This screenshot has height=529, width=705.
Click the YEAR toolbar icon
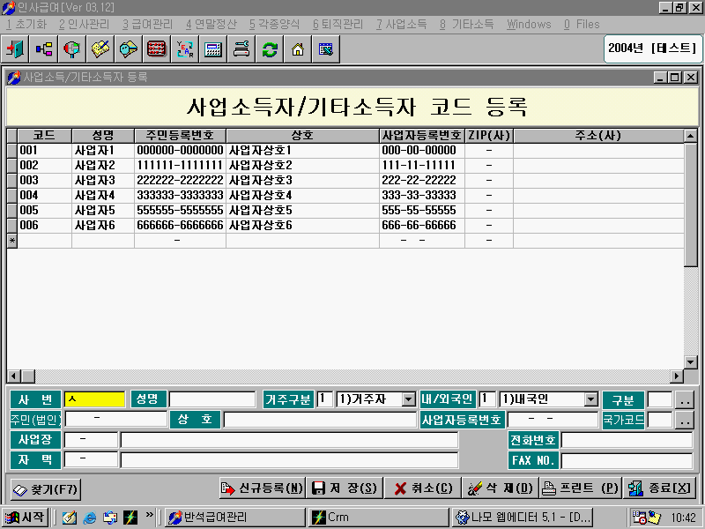pyautogui.click(x=183, y=50)
